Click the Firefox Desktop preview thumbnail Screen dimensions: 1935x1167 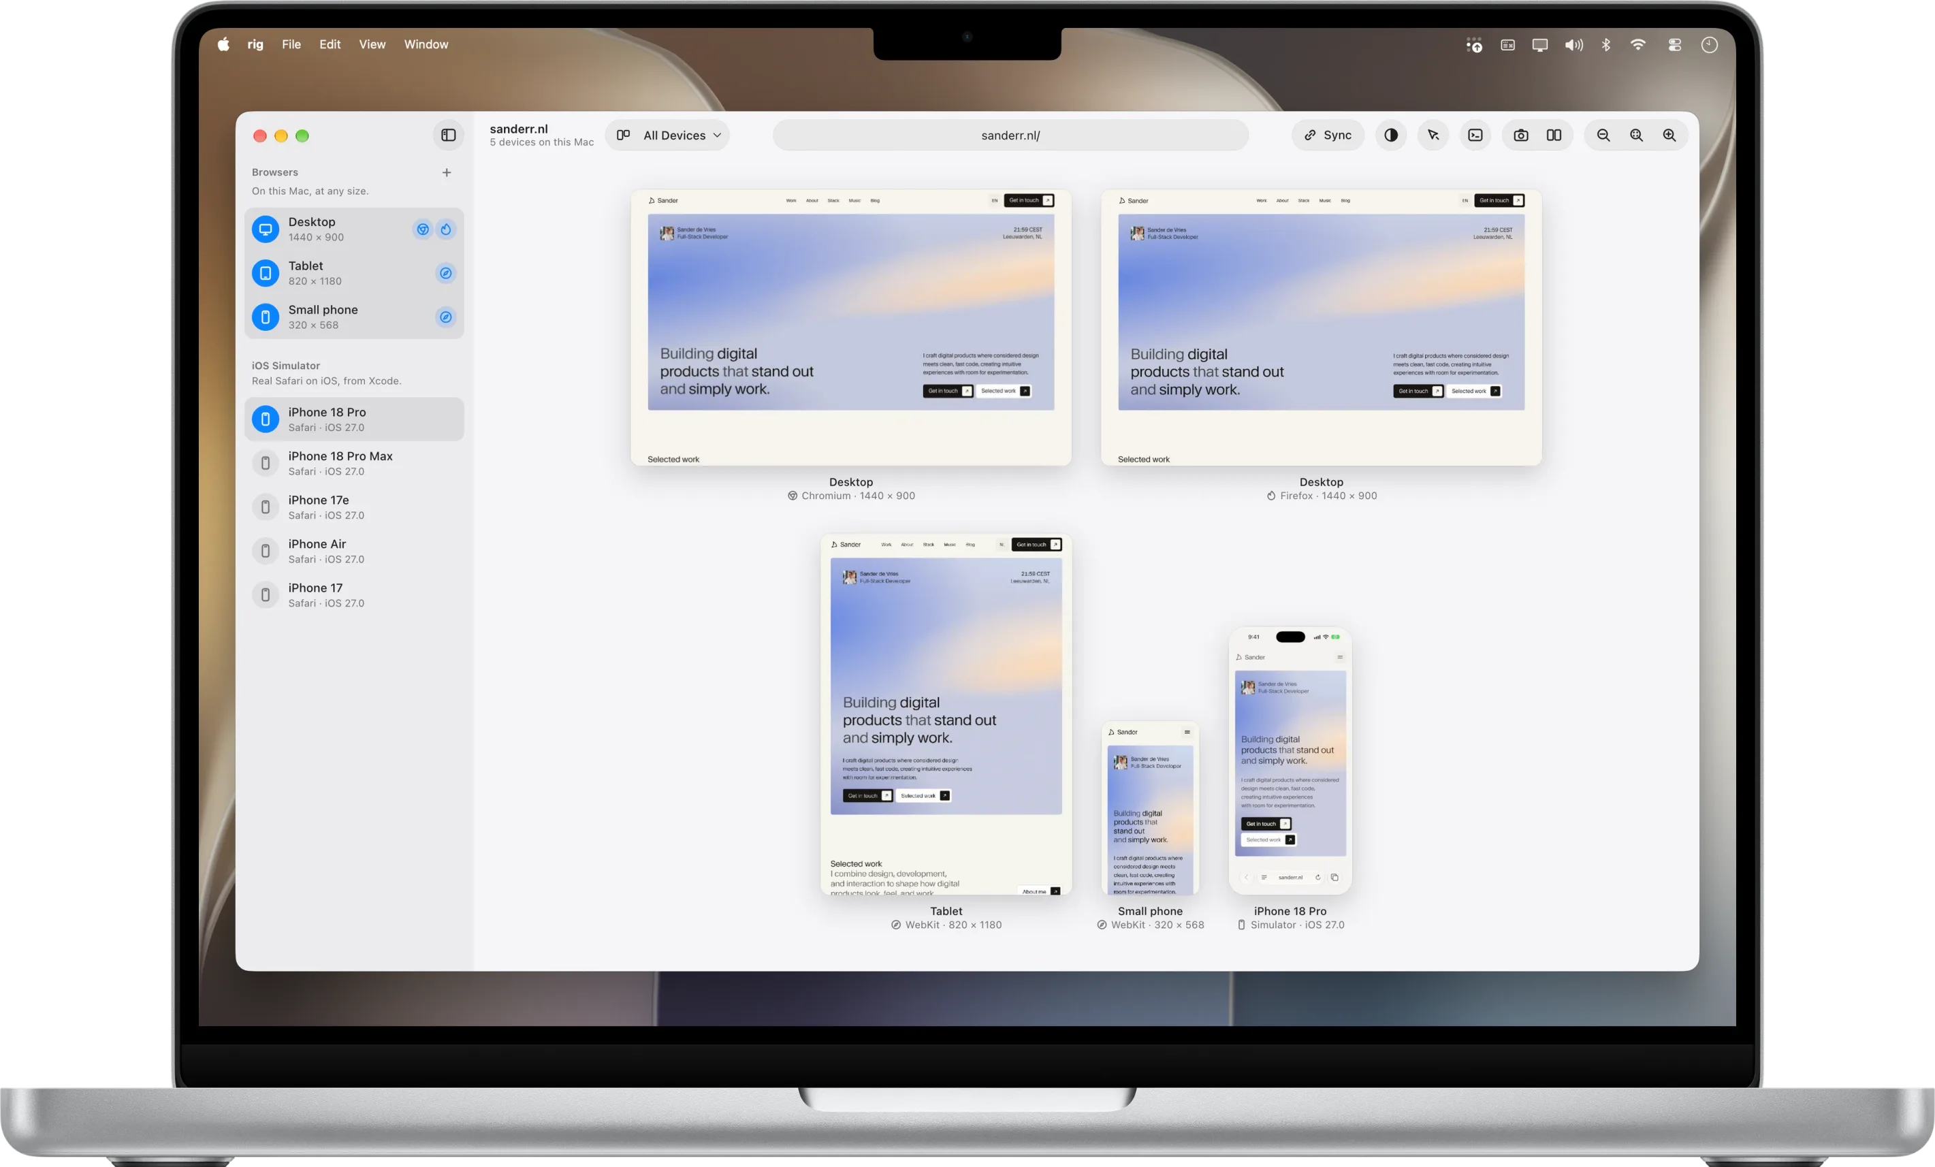[1321, 327]
